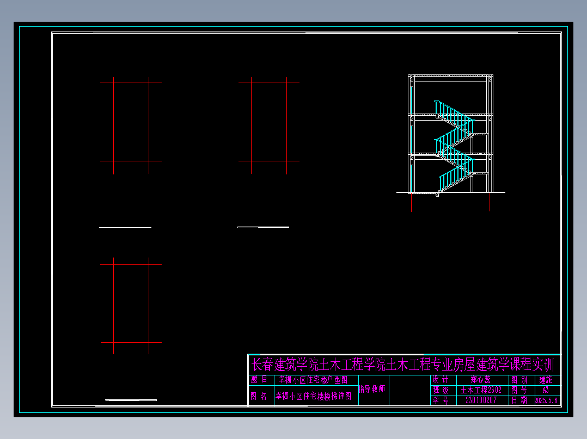Select the designer name '郑心蕊'

click(481, 380)
